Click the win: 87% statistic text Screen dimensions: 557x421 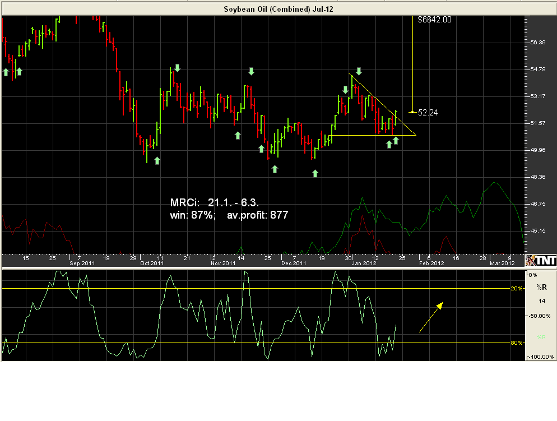click(193, 215)
